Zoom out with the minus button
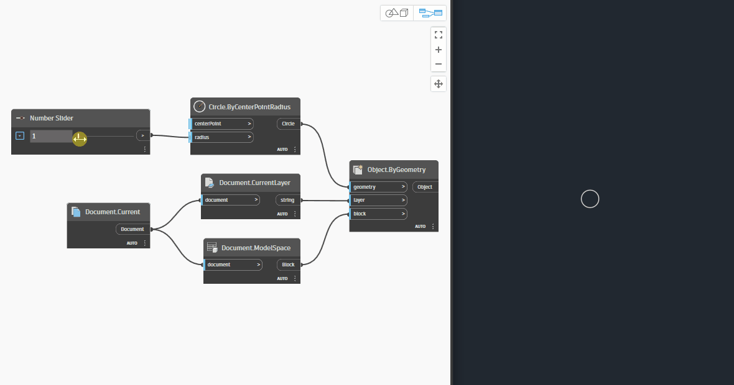The height and width of the screenshot is (385, 734). click(x=439, y=64)
